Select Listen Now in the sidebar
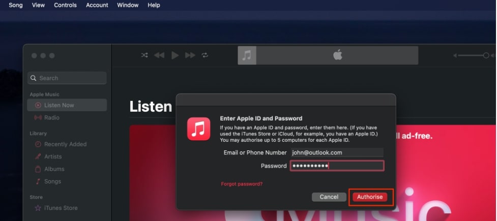The width and height of the screenshot is (497, 221). point(67,105)
